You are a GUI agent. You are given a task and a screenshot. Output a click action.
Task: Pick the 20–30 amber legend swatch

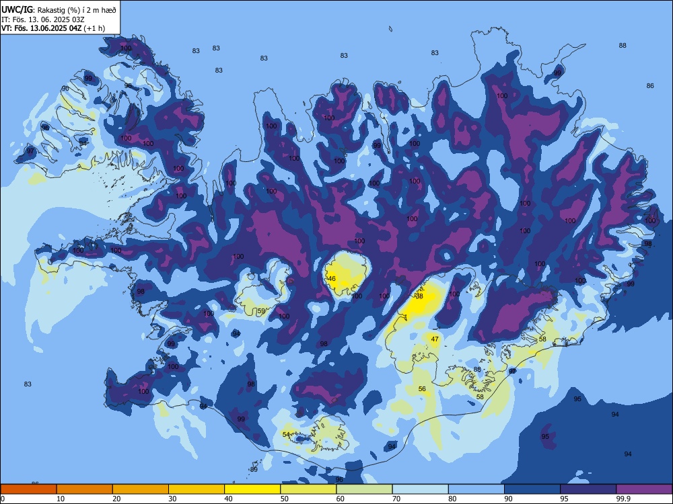(x=141, y=489)
